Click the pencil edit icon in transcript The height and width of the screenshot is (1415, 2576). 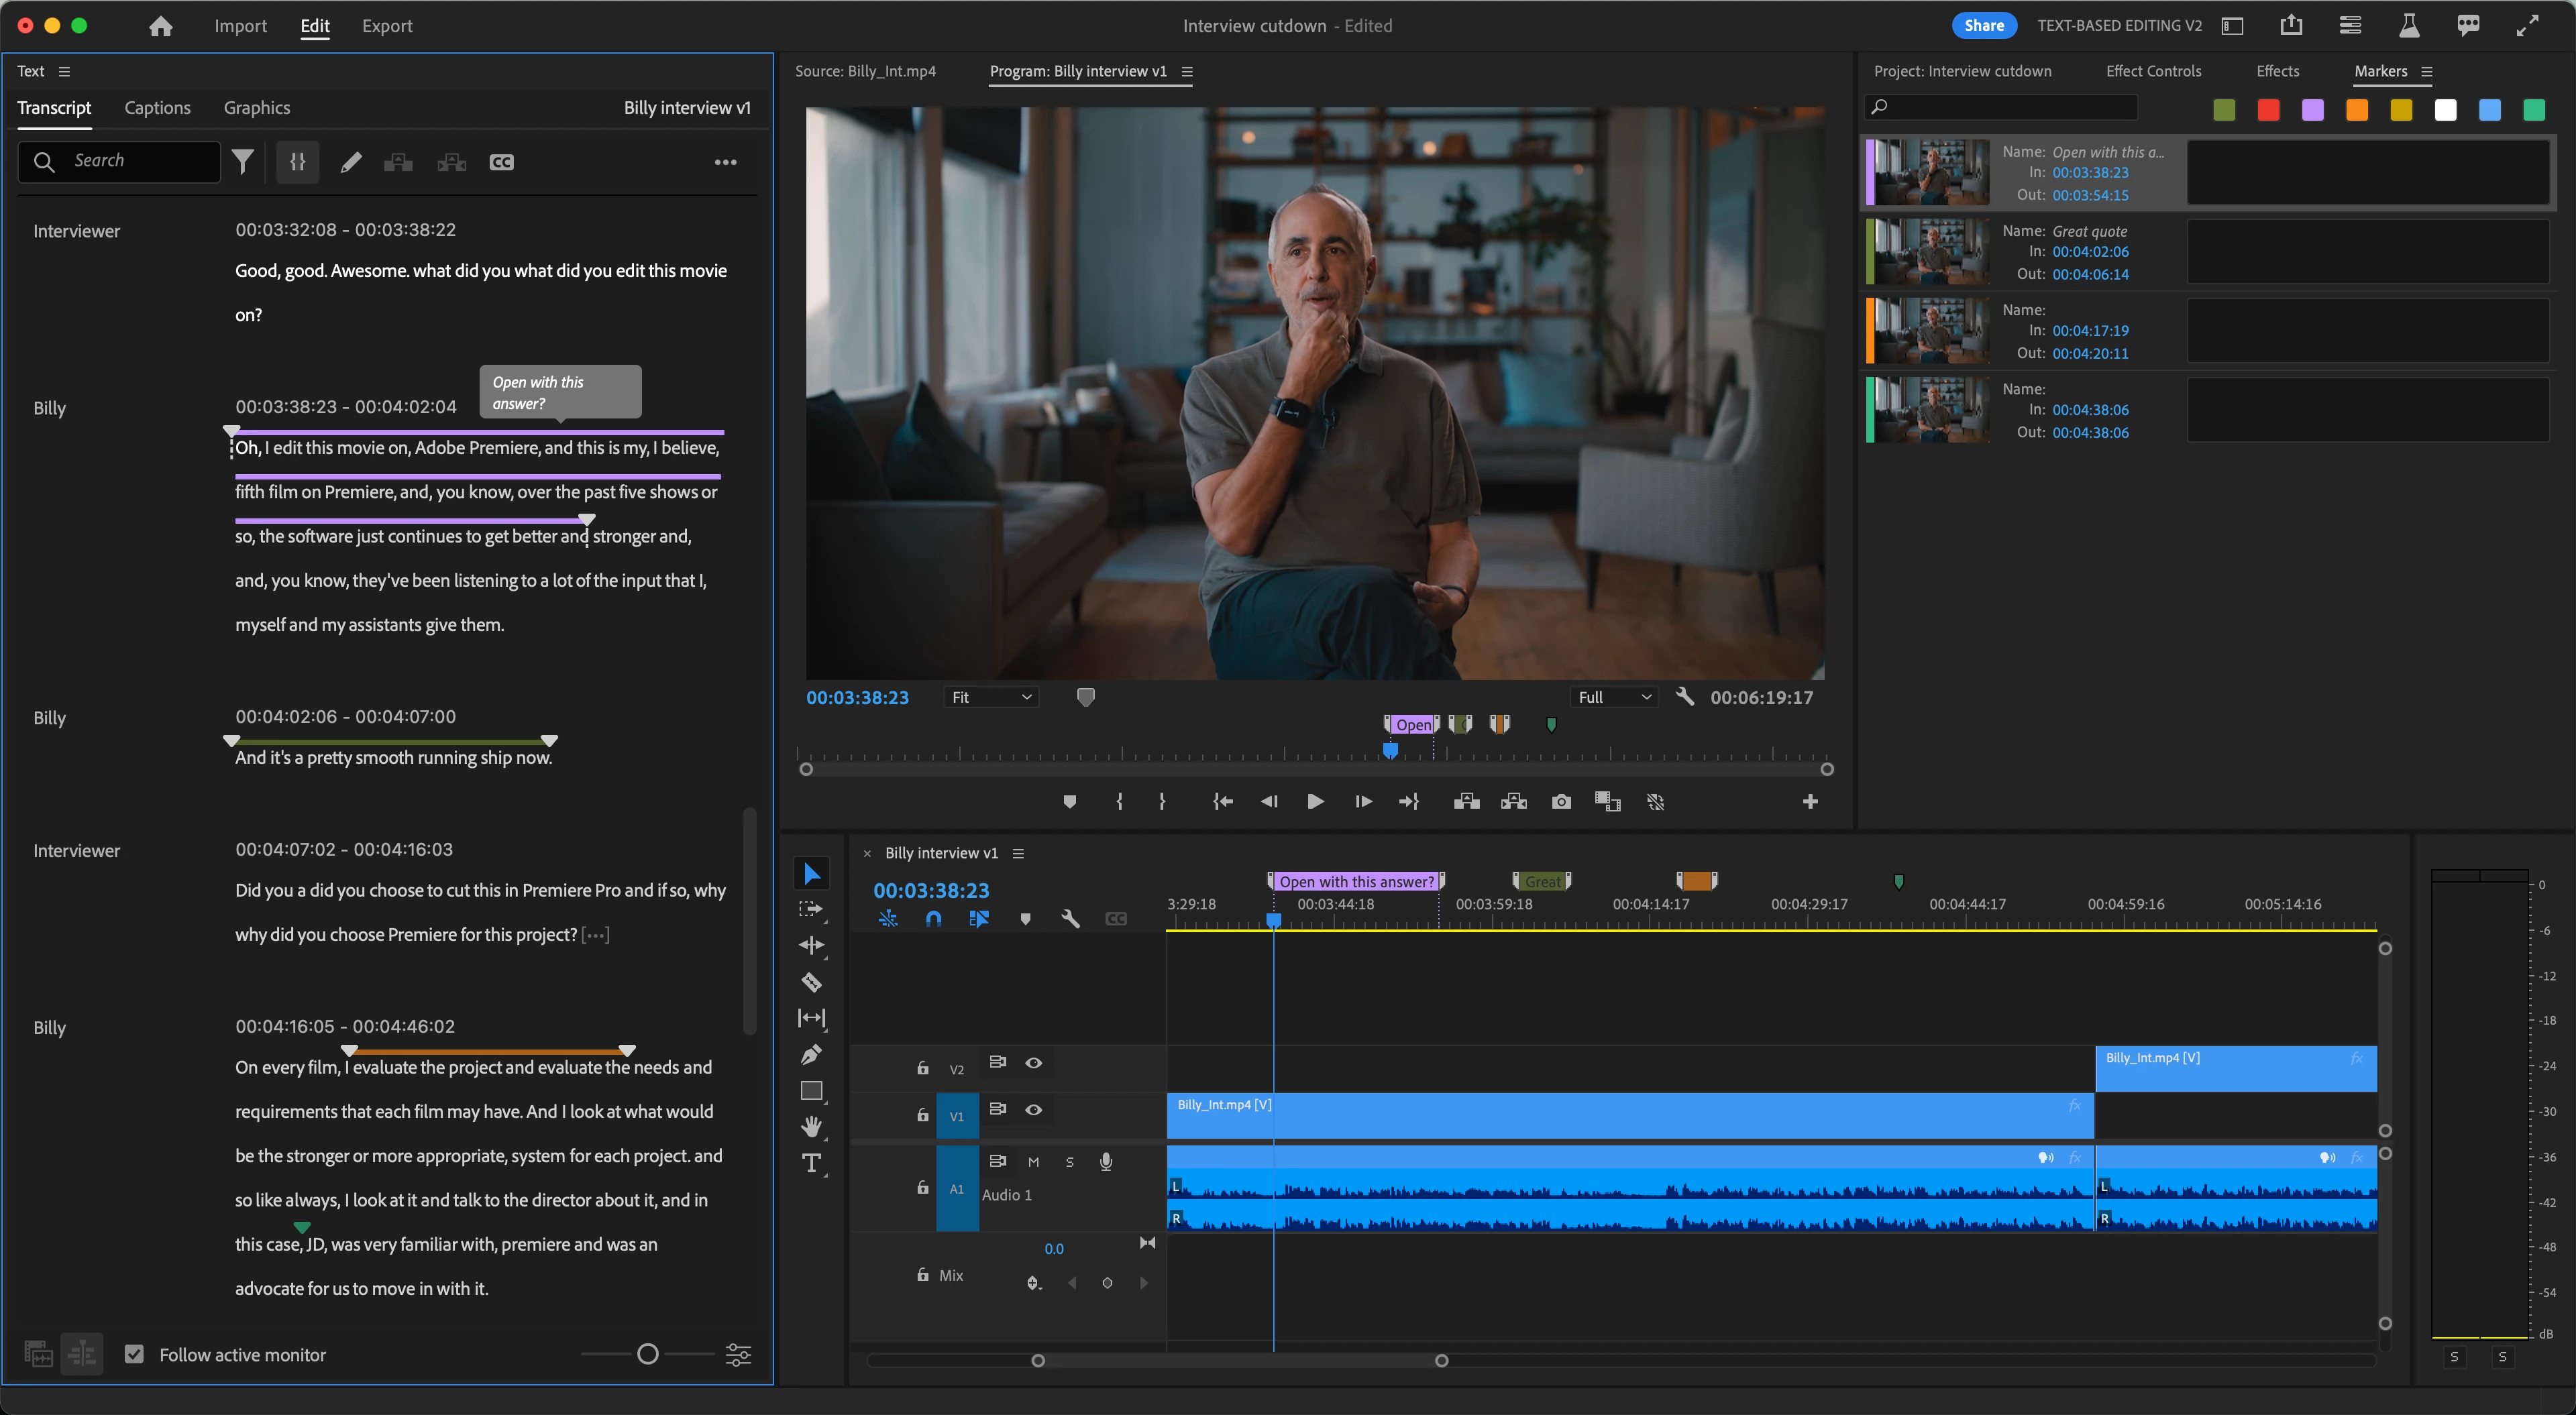350,162
